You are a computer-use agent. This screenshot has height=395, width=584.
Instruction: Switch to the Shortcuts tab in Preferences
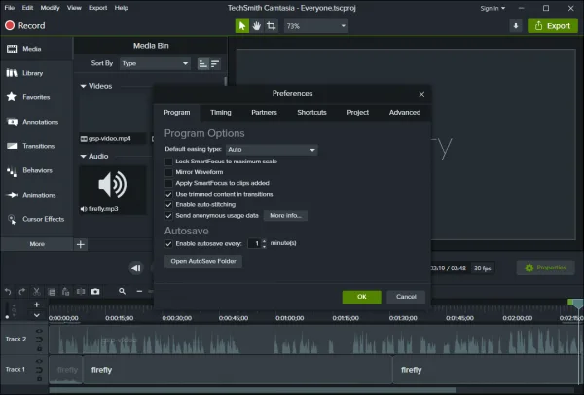[x=311, y=113]
